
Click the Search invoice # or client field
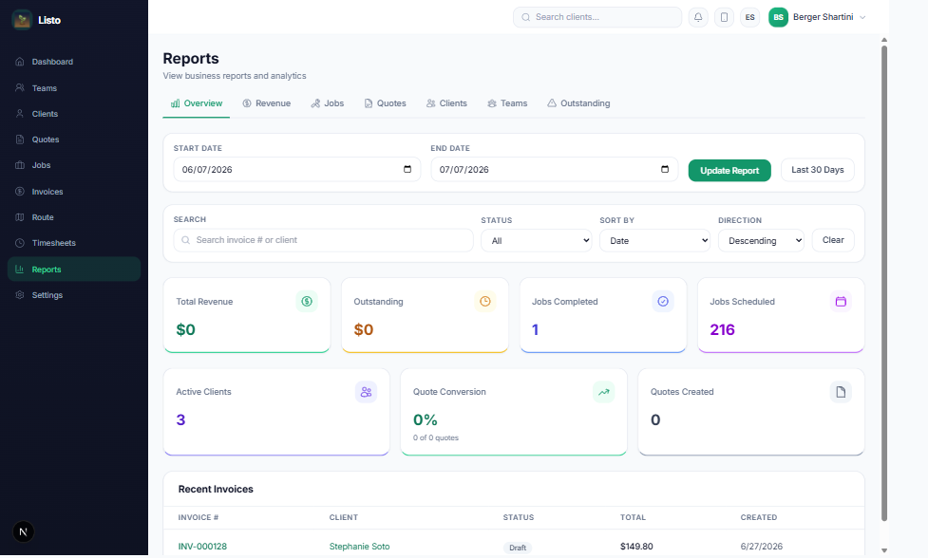(323, 240)
